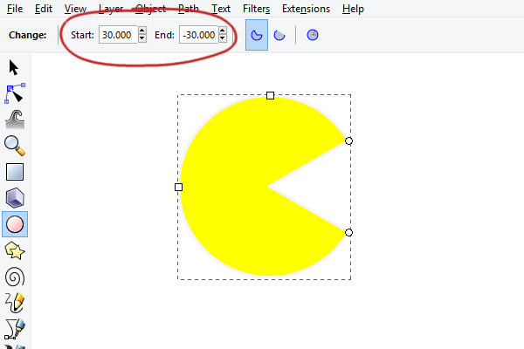The width and height of the screenshot is (524, 349).
Task: Select the Node editing tool
Action: (x=15, y=93)
